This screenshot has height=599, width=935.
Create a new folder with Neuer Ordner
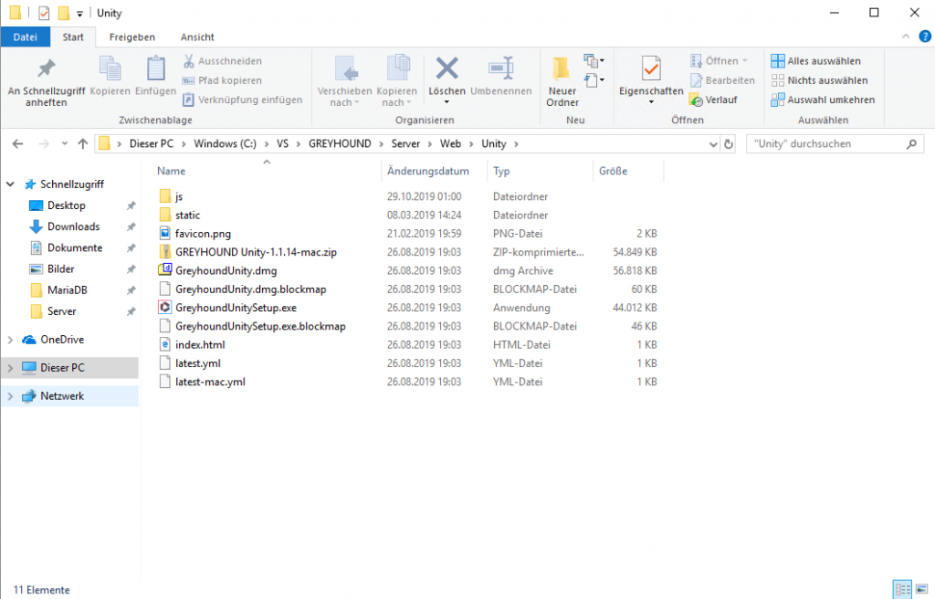pyautogui.click(x=562, y=82)
